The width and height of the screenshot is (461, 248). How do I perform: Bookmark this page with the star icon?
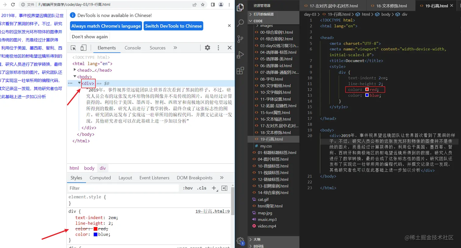click(x=203, y=5)
